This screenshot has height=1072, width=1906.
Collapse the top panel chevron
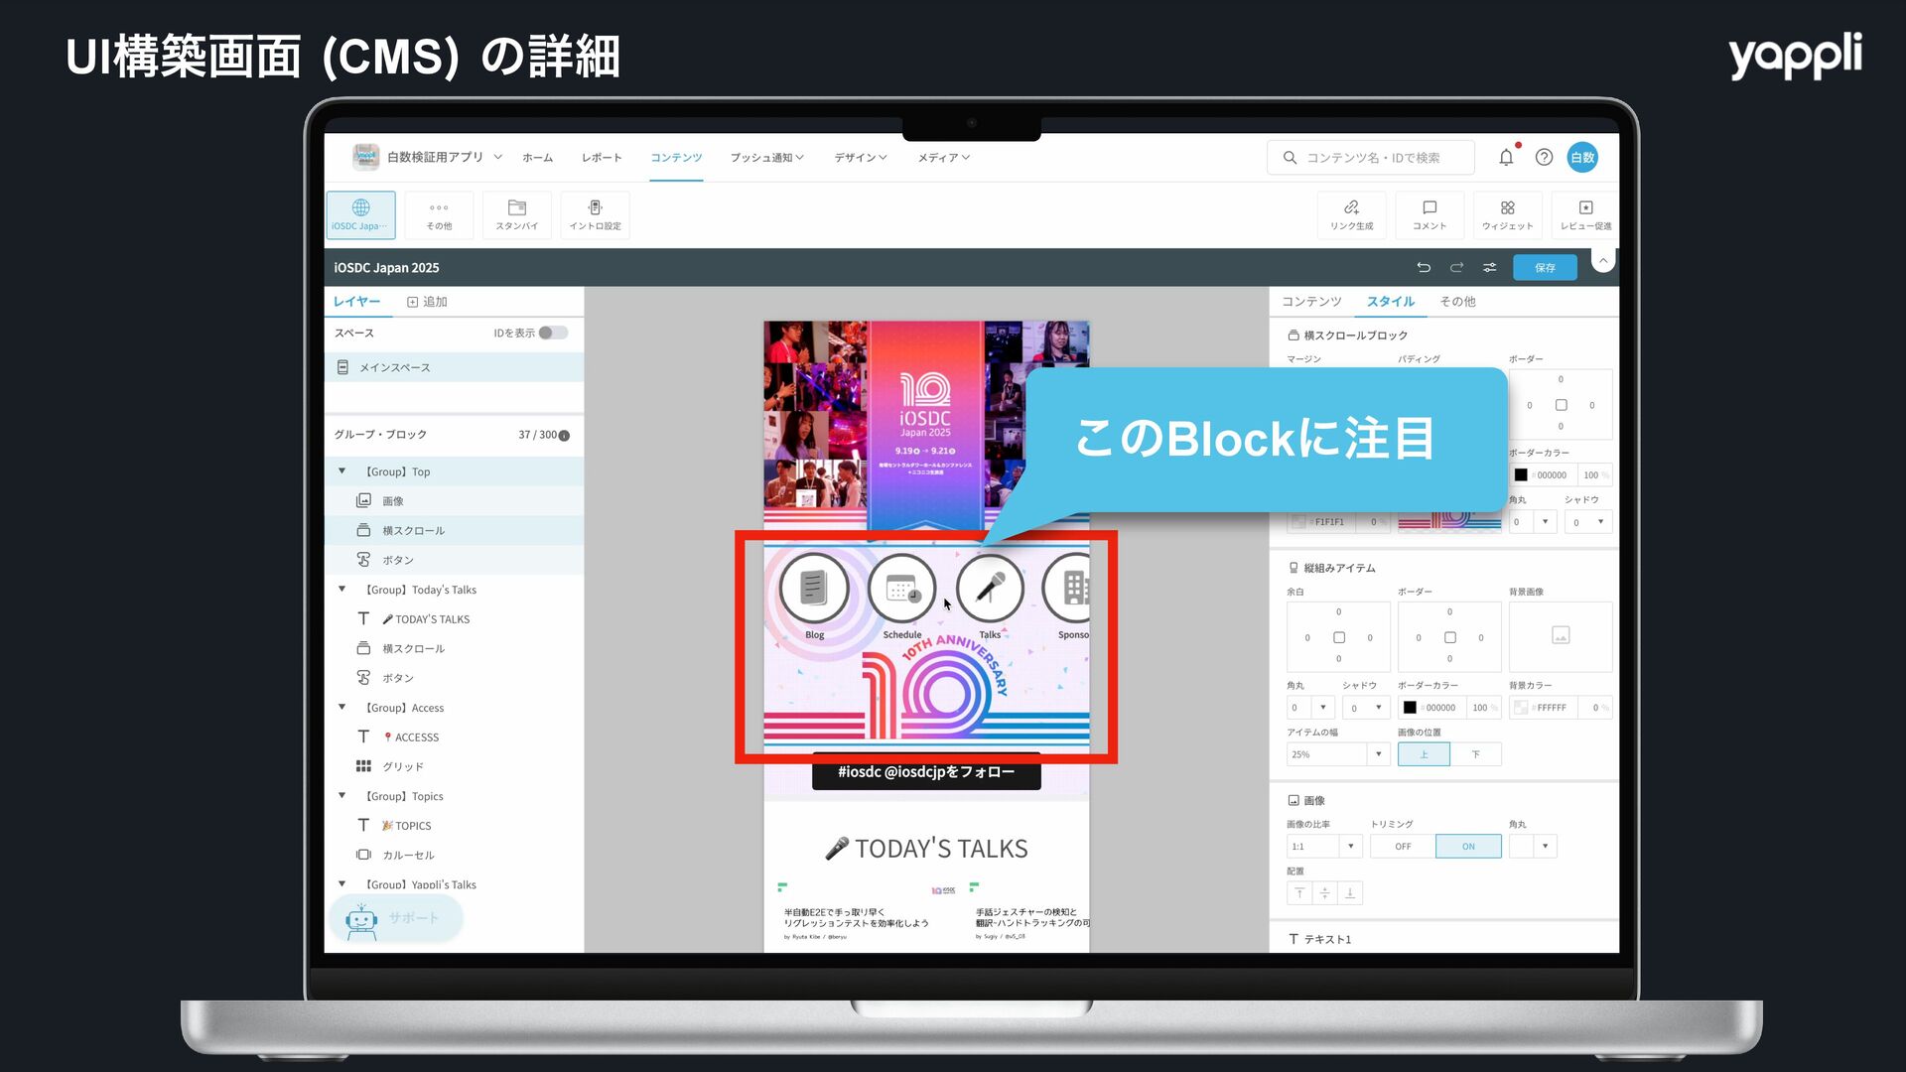coord(1603,260)
